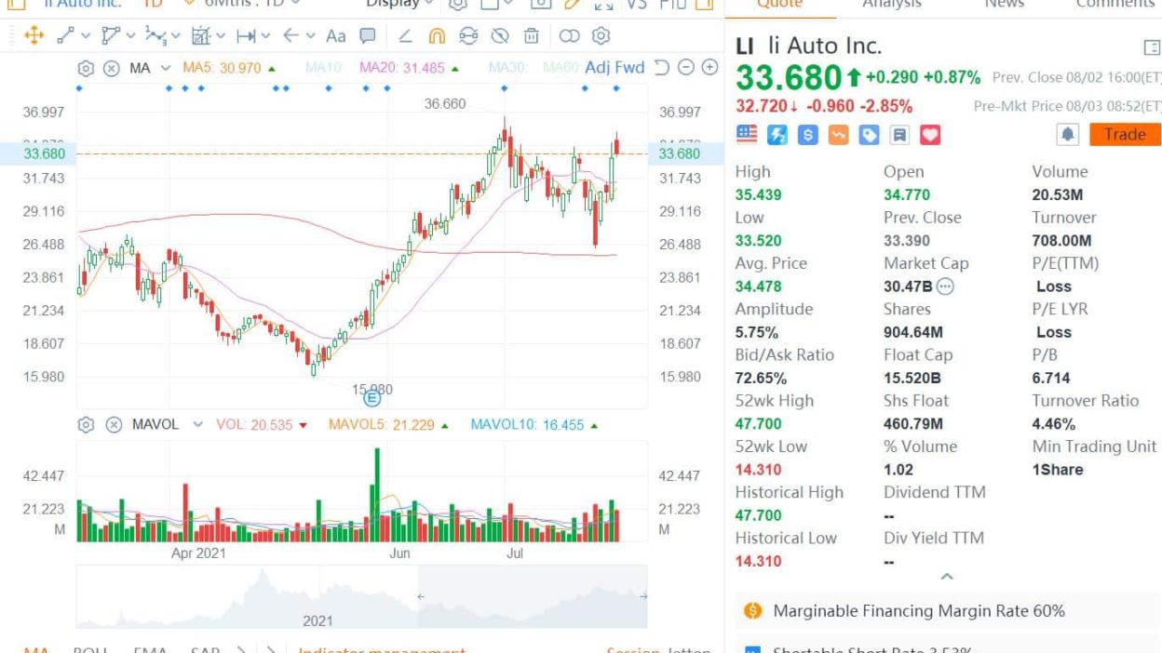Open Marginable Financing Margin Rate info
Screen dimensions: 1162x653
tap(948, 611)
